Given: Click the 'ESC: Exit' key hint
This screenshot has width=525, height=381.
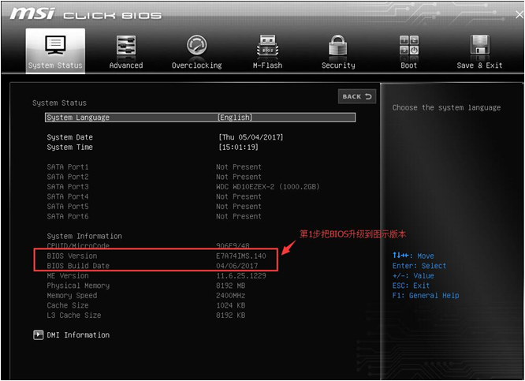Looking at the screenshot, I should [x=411, y=286].
